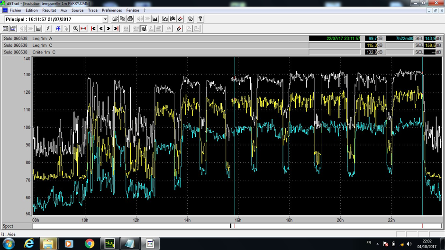Click the '18h' time axis label
Screen dimensions: 445x250
pyautogui.click(x=289, y=220)
